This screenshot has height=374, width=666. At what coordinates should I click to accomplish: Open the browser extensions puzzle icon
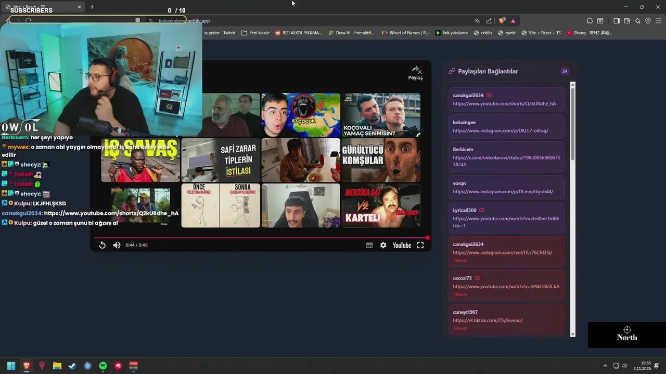[590, 21]
